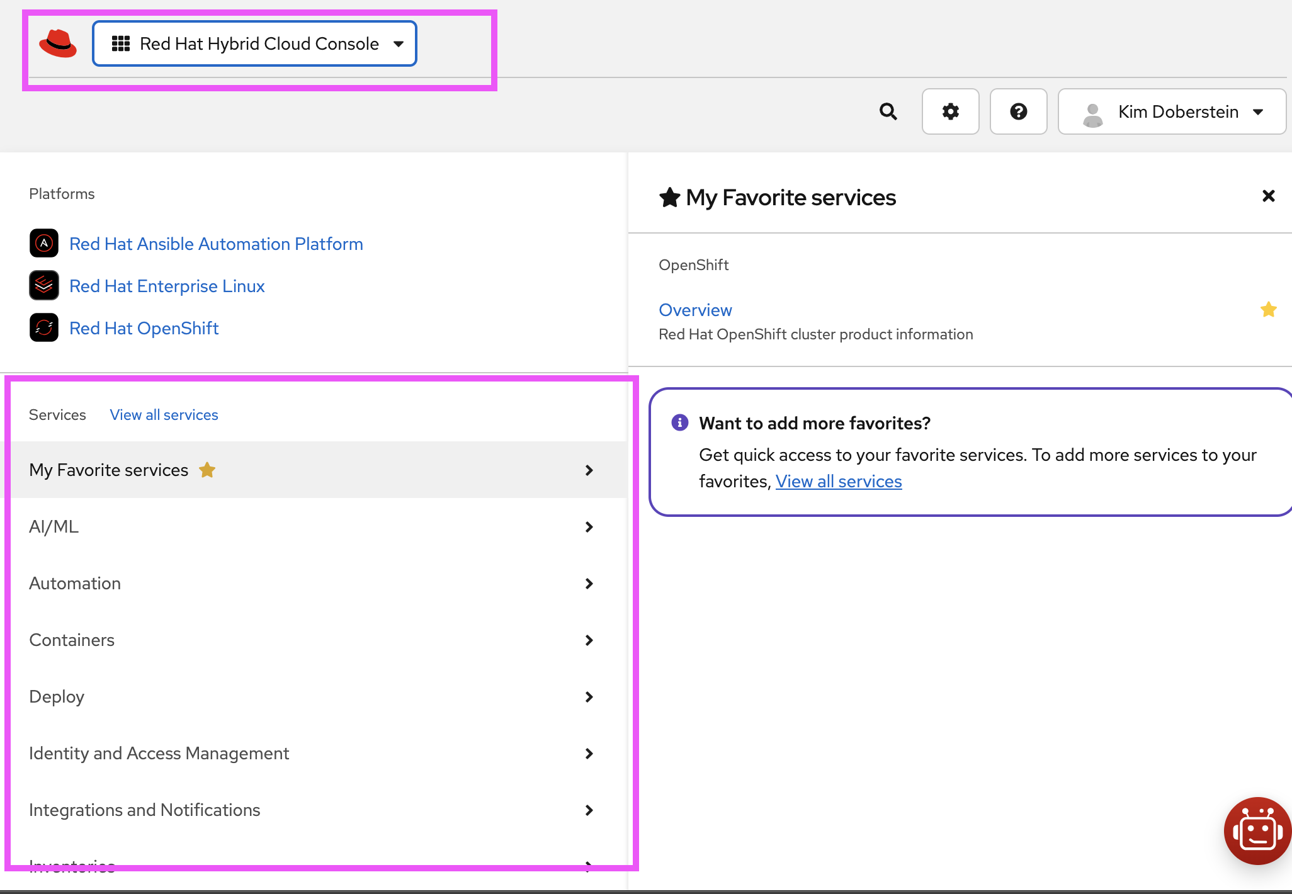
Task: Open settings gear icon
Action: (950, 111)
